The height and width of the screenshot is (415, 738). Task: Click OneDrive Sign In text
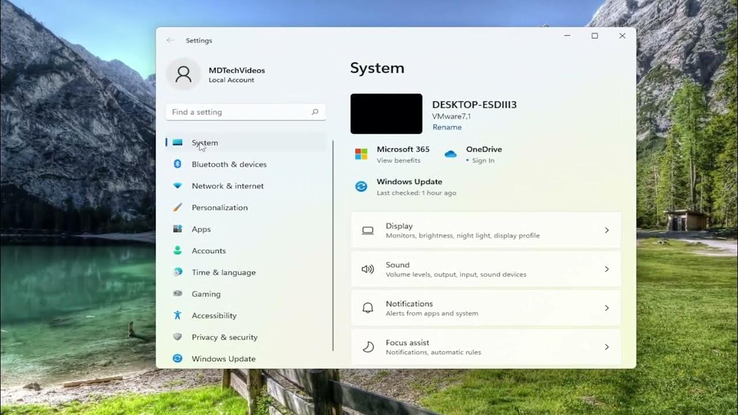coord(483,160)
